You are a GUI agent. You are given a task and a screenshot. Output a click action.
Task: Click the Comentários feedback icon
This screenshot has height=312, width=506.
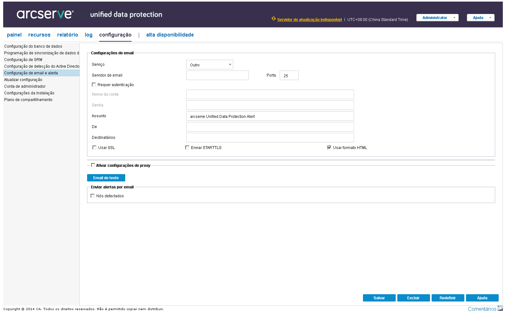click(500, 308)
